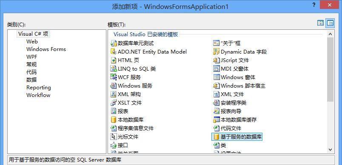Choose the Windows 脚本宿主 icon
This screenshot has width=342, height=165.
216,85
